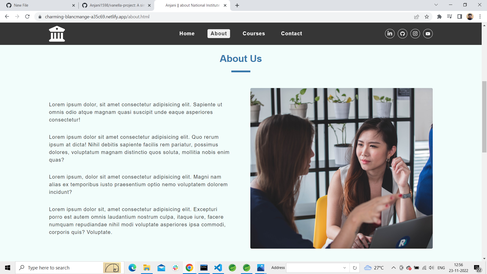Open the Instagram social icon
This screenshot has width=487, height=274.
coord(415,33)
